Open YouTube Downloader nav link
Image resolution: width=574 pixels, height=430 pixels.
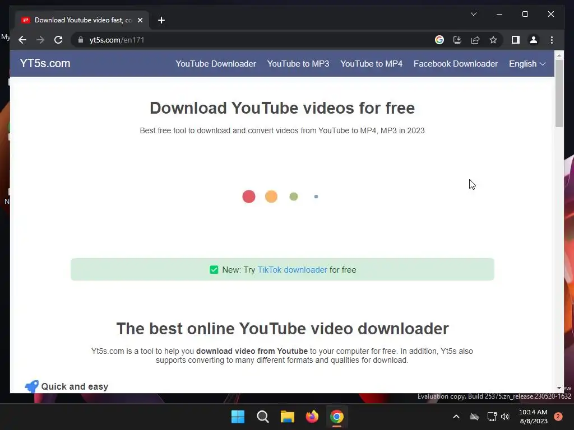pyautogui.click(x=216, y=64)
